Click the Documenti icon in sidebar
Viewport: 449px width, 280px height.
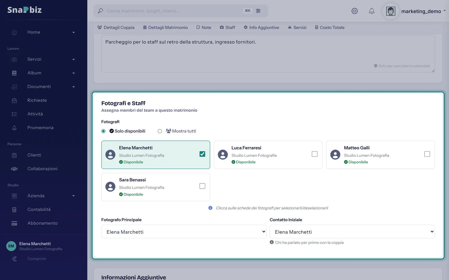[x=14, y=87]
